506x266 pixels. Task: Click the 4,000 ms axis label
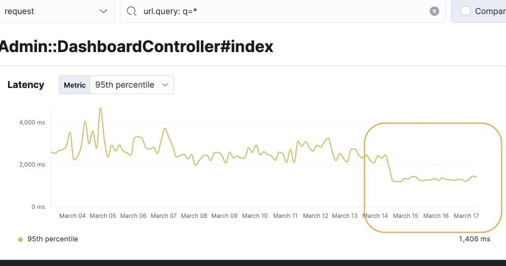point(31,122)
